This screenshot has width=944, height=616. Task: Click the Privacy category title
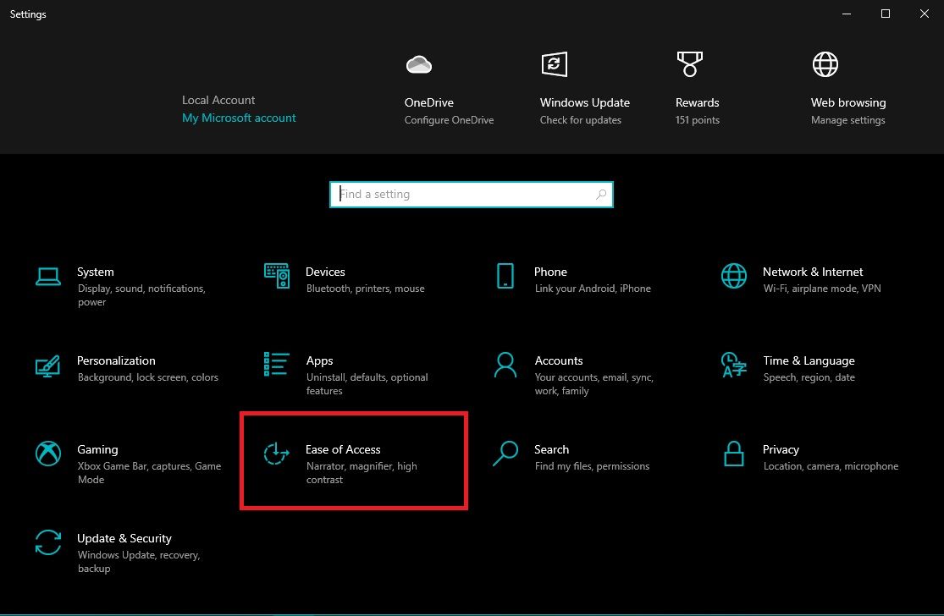pyautogui.click(x=781, y=449)
